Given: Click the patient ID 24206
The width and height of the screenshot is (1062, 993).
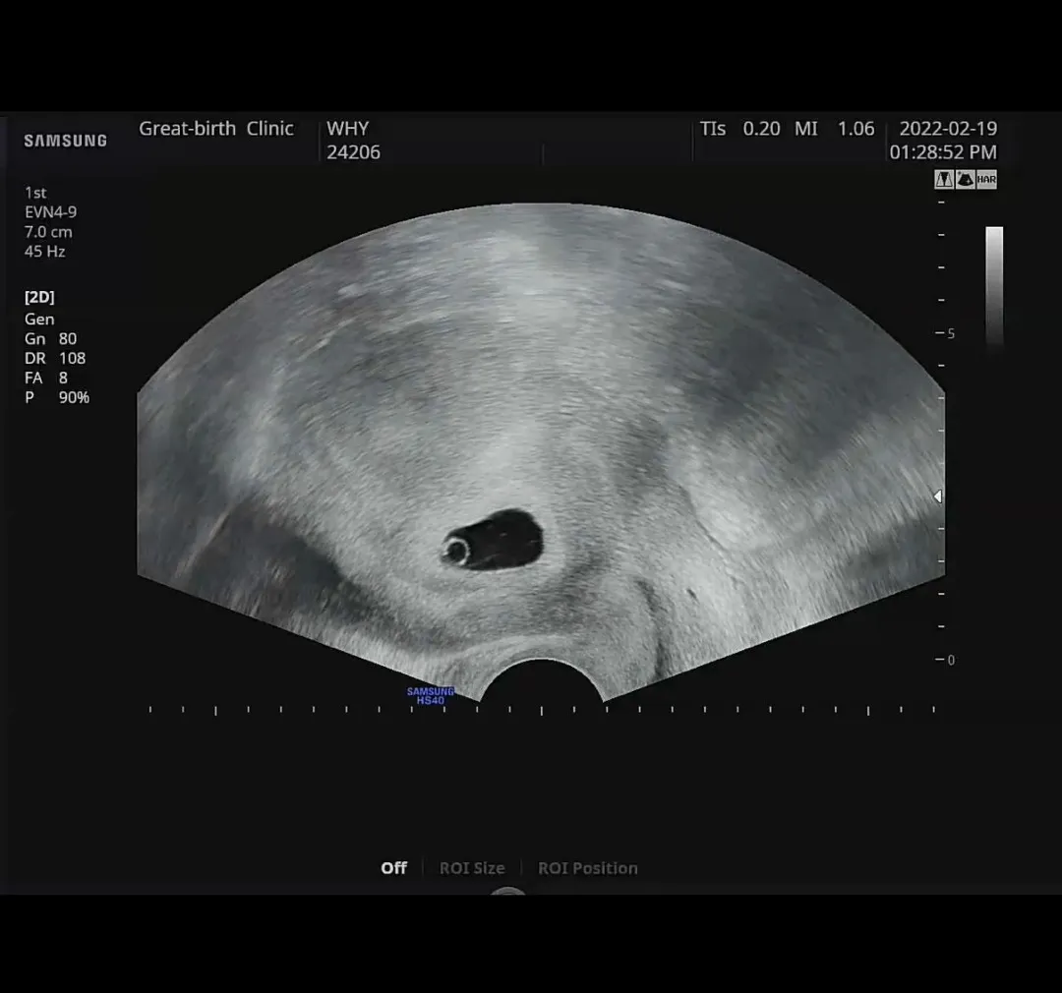Looking at the screenshot, I should [x=354, y=152].
